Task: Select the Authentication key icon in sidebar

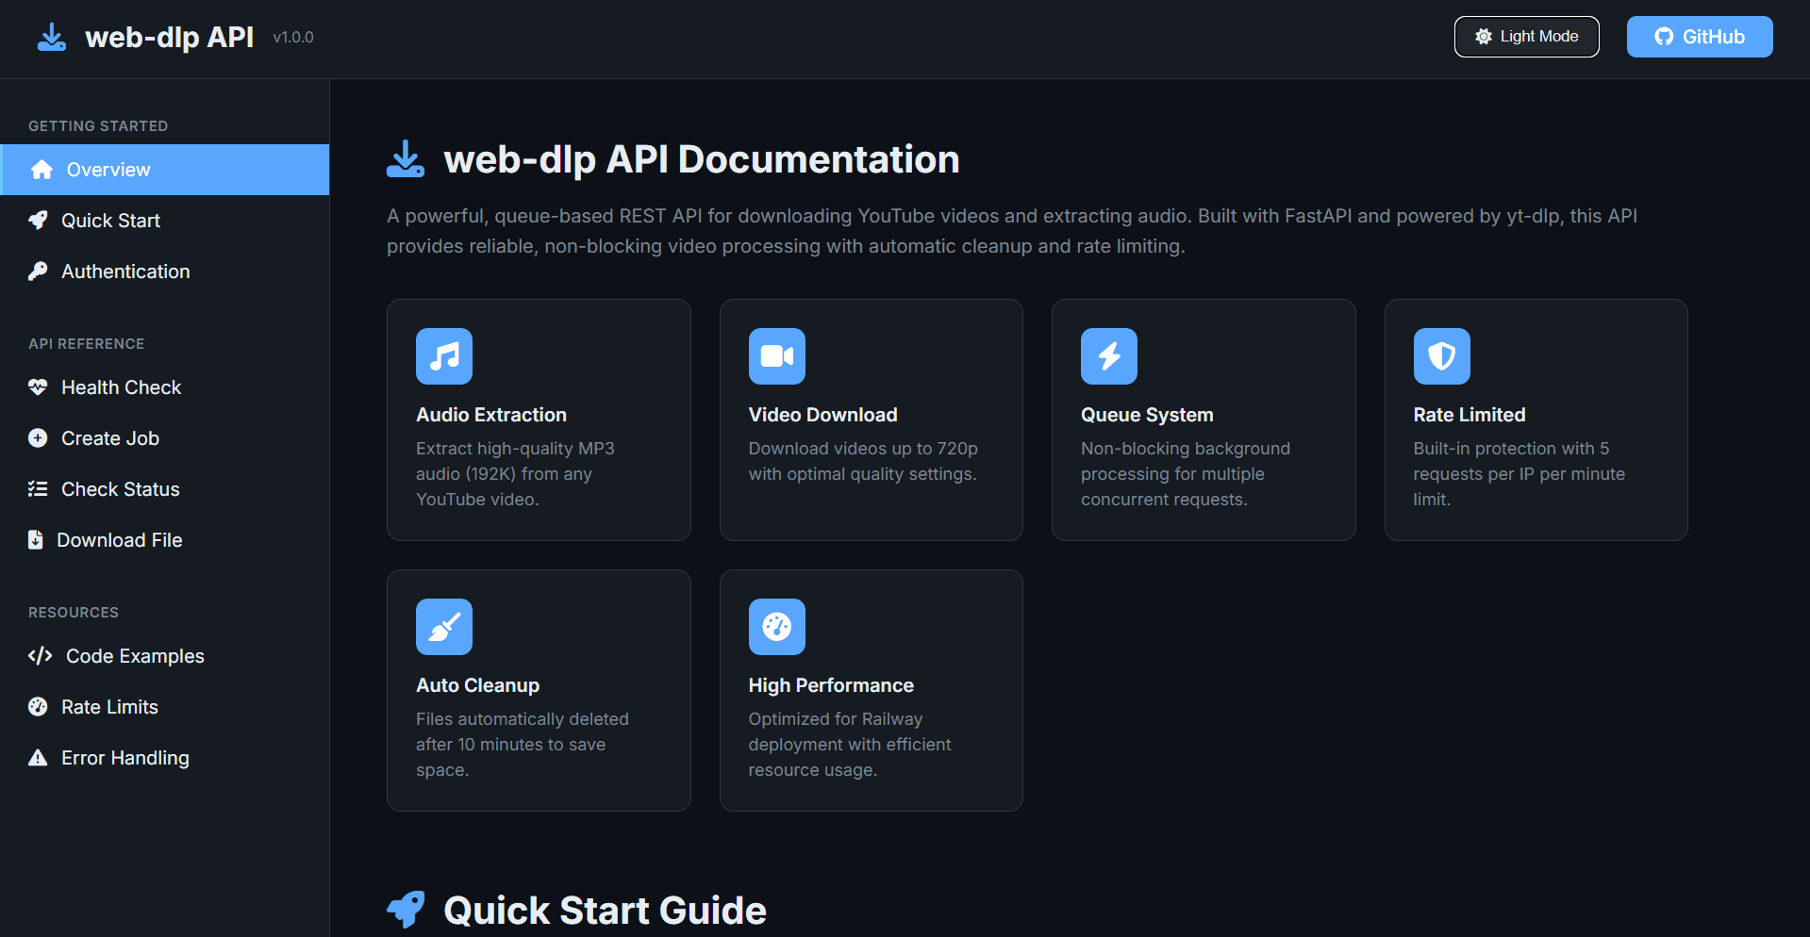Action: [x=38, y=271]
